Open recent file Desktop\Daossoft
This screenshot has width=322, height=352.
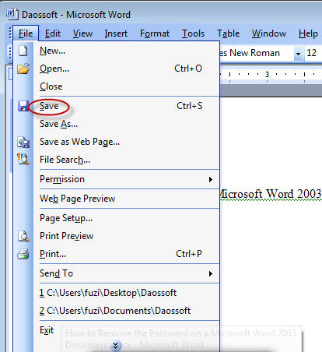pos(108,293)
